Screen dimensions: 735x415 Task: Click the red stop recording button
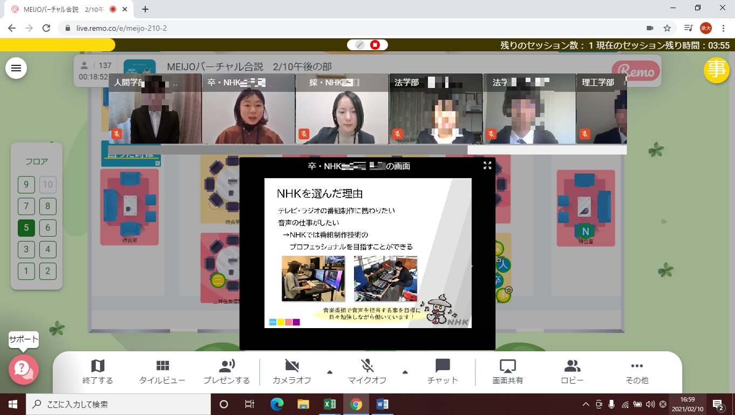[x=375, y=45]
